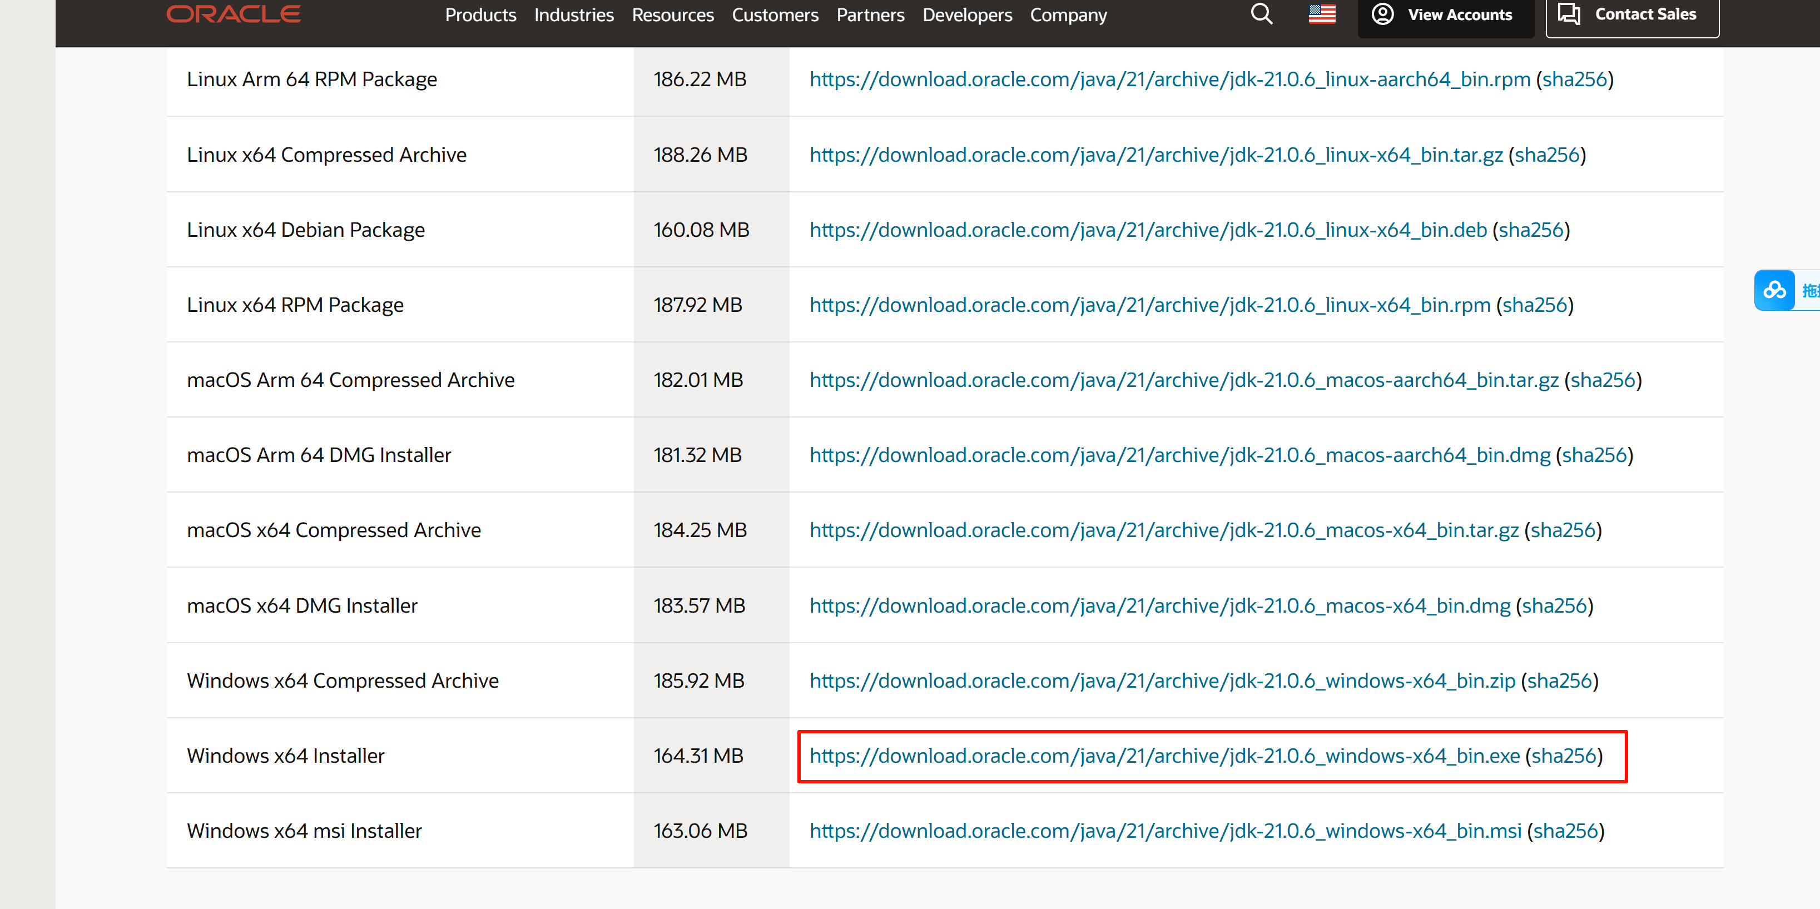The width and height of the screenshot is (1820, 909).
Task: Click the US flag country selector
Action: (x=1321, y=14)
